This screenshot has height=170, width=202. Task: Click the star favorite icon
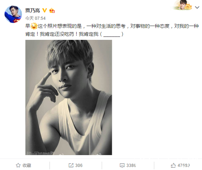(x=18, y=165)
